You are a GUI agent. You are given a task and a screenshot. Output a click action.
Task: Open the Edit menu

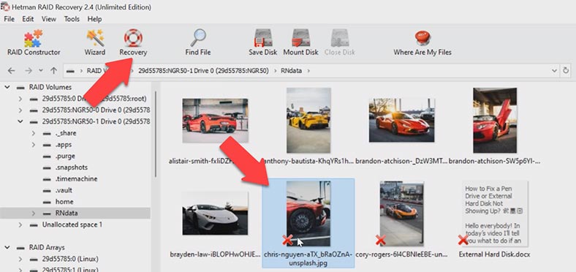[28, 19]
